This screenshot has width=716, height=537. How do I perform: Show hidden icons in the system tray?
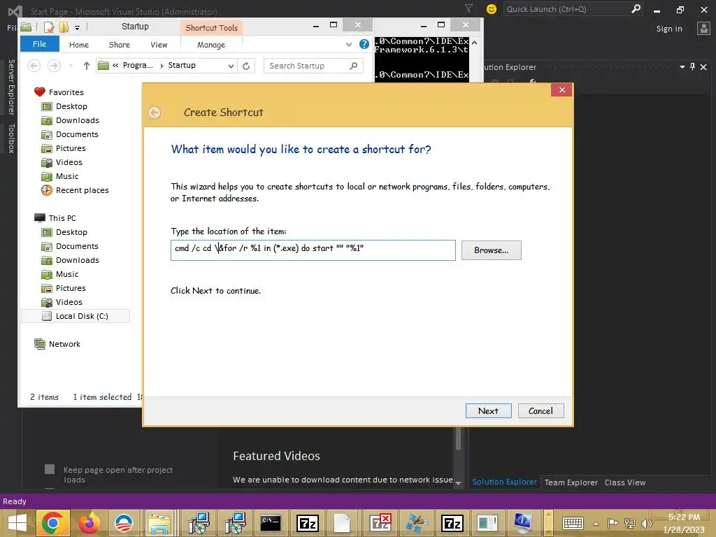pyautogui.click(x=596, y=524)
